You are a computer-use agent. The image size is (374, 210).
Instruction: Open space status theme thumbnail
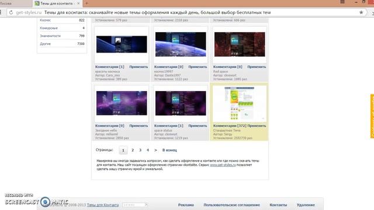click(x=181, y=103)
